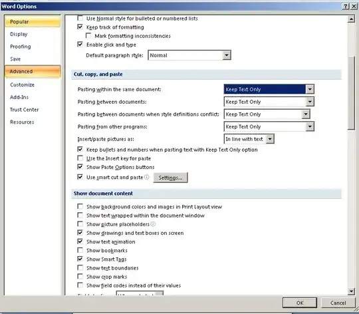Click the Show document content section header

point(206,194)
